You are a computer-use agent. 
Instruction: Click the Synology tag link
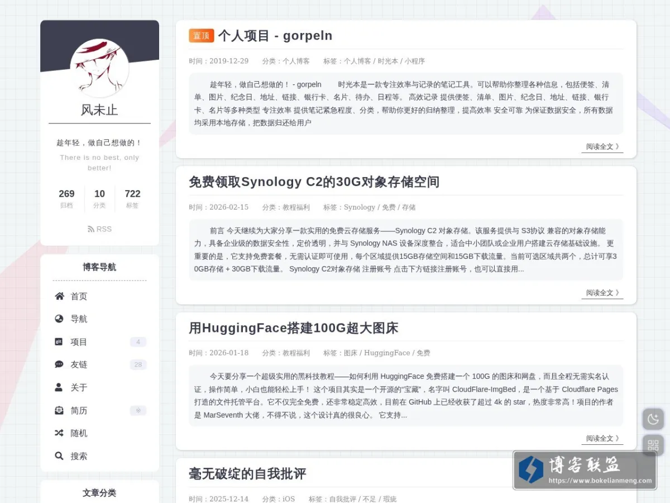tap(360, 207)
